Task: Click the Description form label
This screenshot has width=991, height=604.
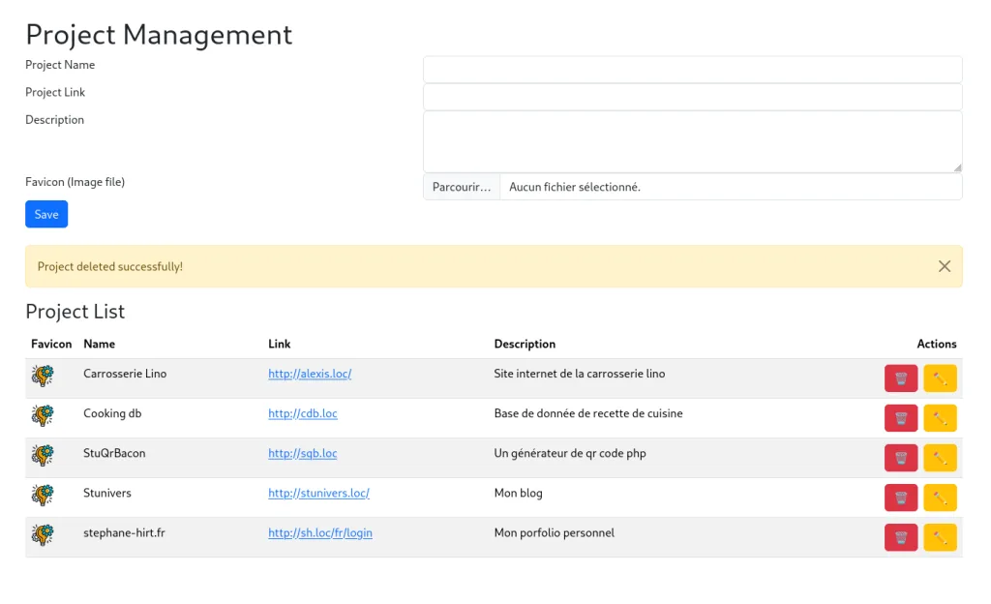Action: (x=54, y=119)
